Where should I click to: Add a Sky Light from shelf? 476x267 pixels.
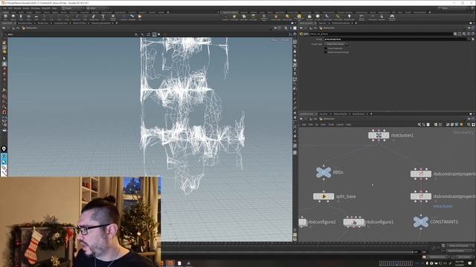[309, 18]
